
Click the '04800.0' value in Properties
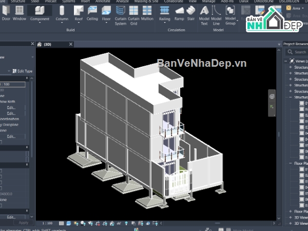click(6, 194)
